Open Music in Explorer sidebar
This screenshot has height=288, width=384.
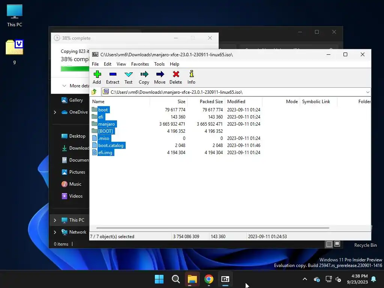coord(71,184)
